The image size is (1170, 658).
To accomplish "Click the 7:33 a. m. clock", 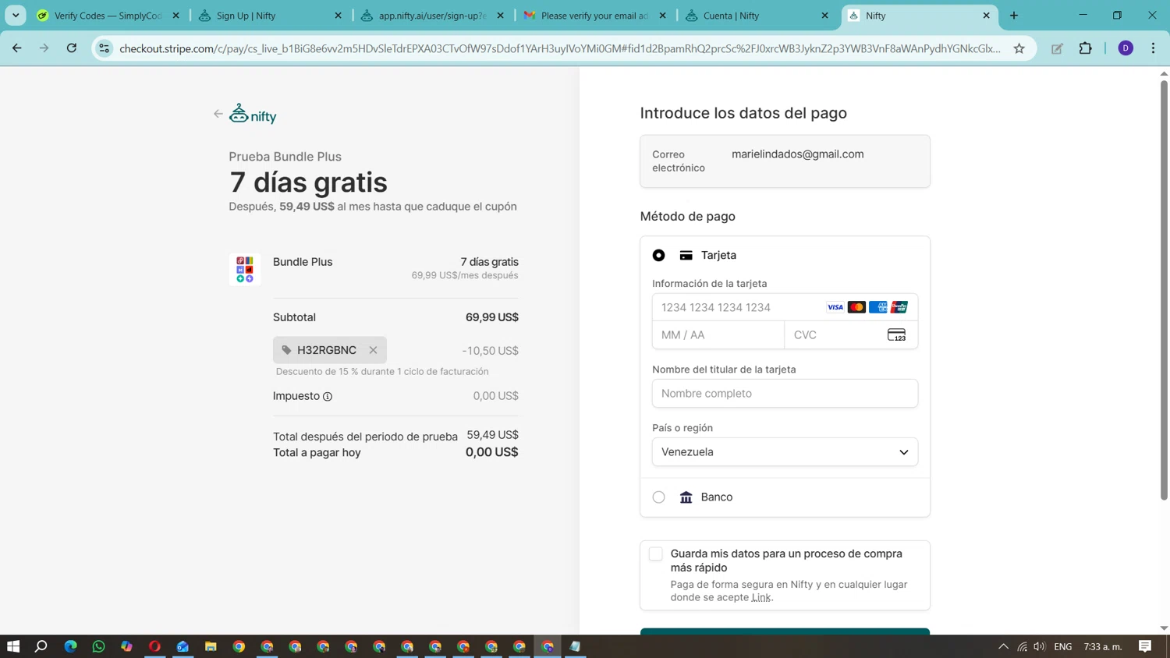I will point(1103,646).
